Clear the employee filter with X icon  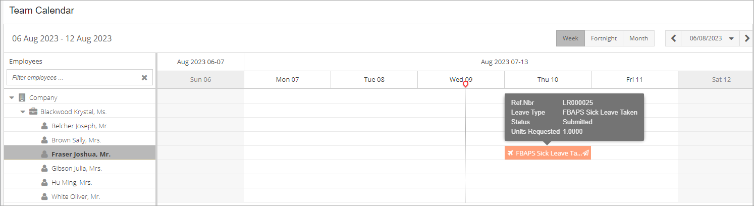coord(144,78)
